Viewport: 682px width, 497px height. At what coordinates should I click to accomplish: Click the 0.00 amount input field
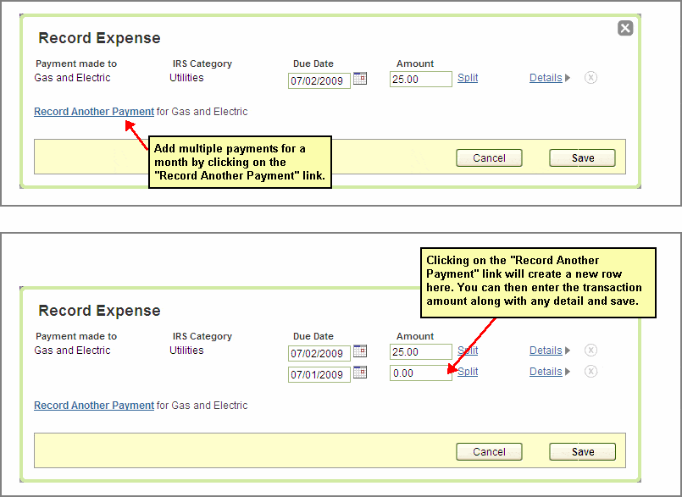coord(420,373)
